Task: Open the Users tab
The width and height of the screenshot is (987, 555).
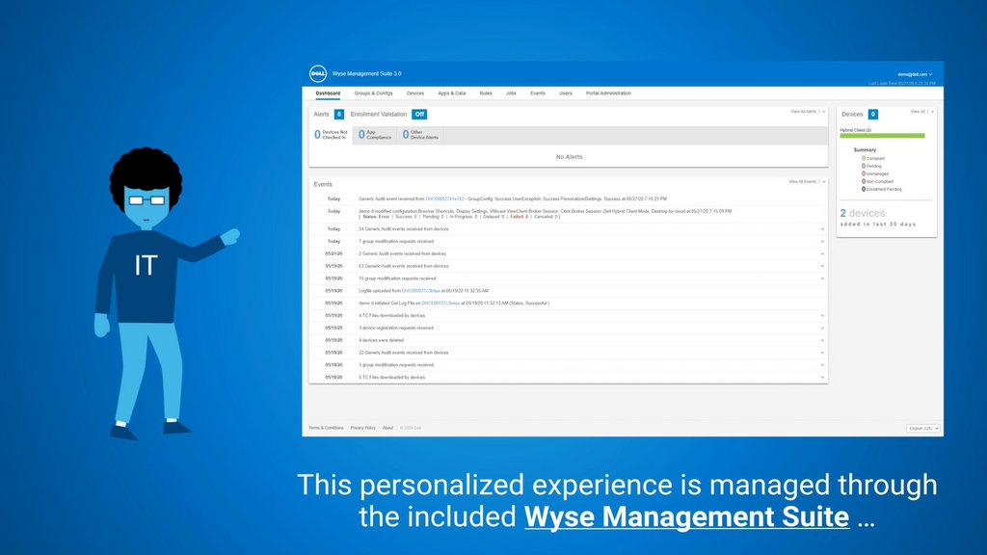Action: click(566, 93)
